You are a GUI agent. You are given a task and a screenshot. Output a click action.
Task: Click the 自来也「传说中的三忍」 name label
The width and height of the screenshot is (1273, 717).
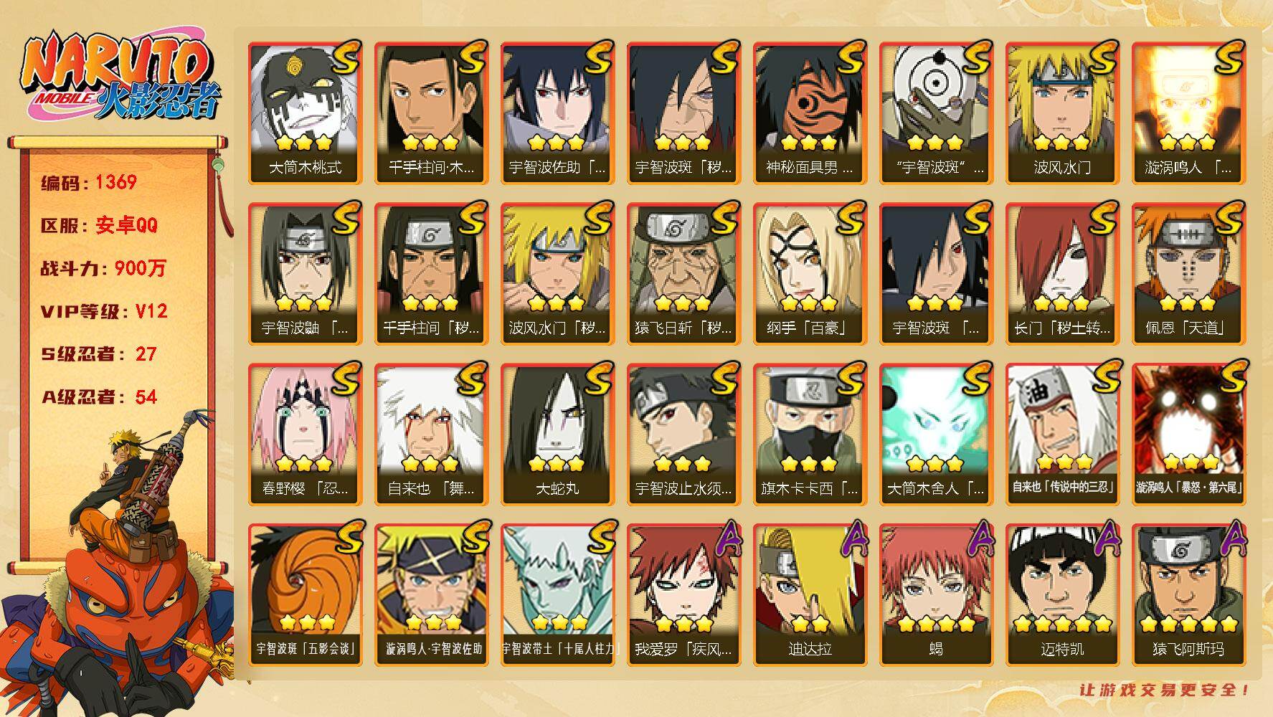1063,488
